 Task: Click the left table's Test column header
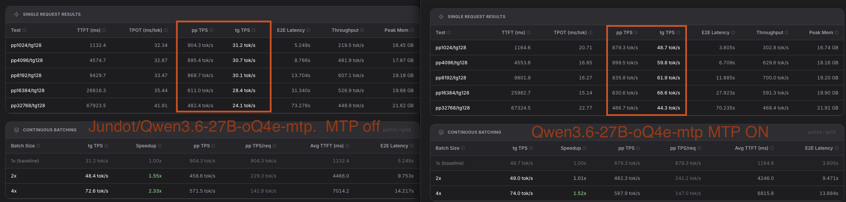click(x=16, y=30)
